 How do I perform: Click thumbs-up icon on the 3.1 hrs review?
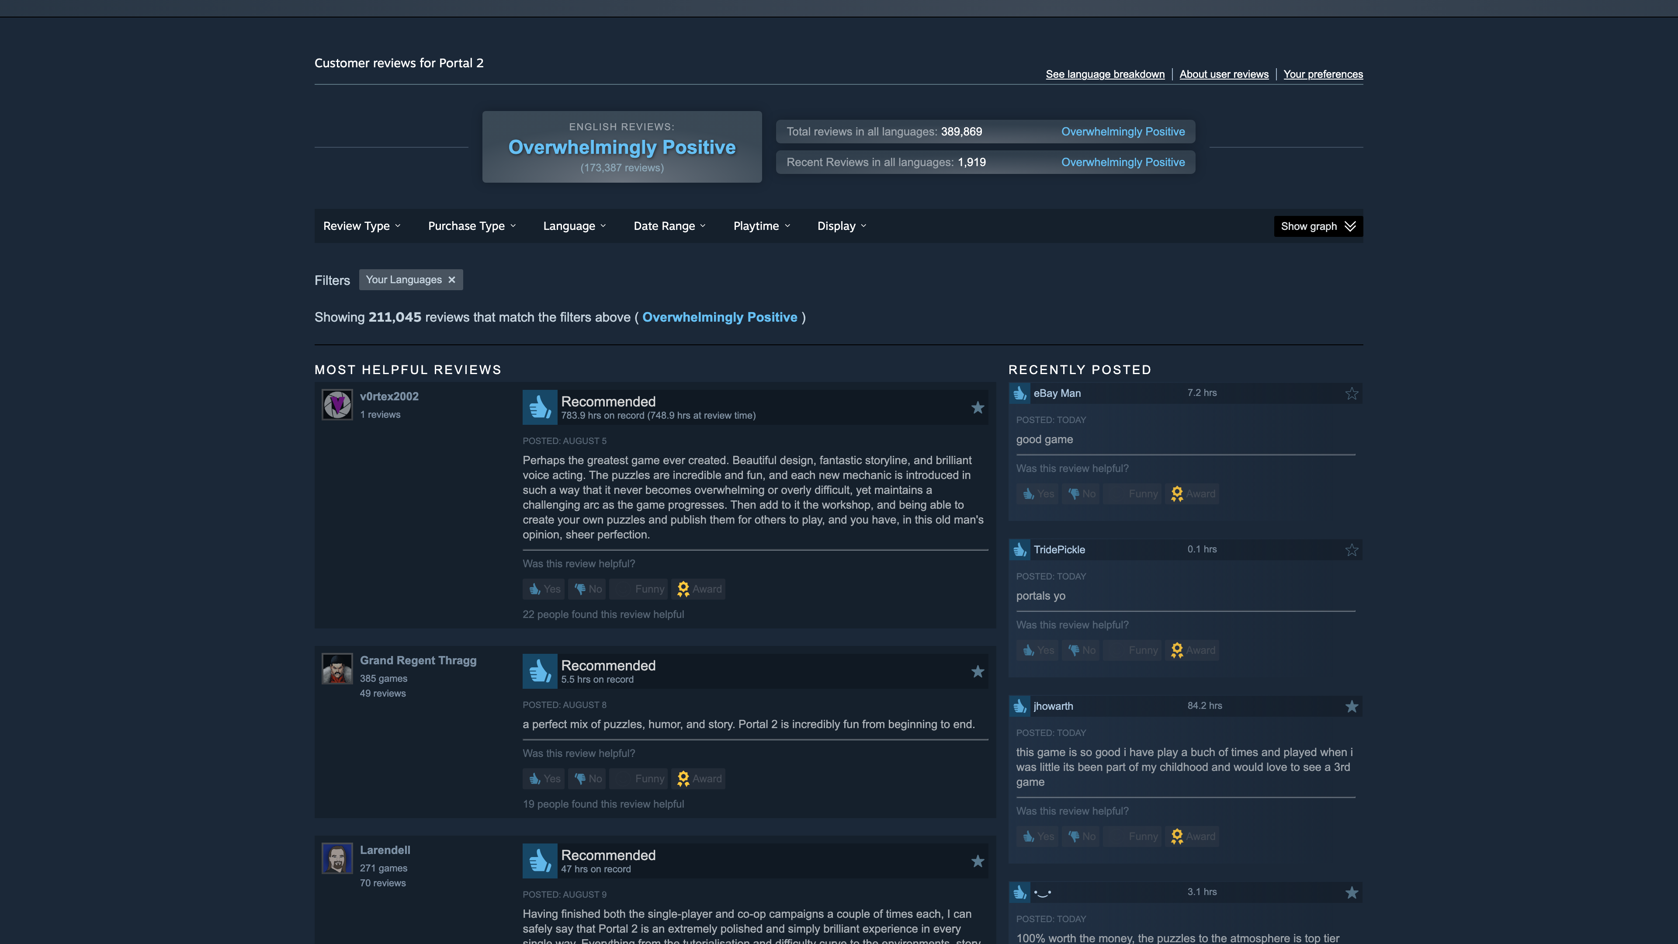1019,892
